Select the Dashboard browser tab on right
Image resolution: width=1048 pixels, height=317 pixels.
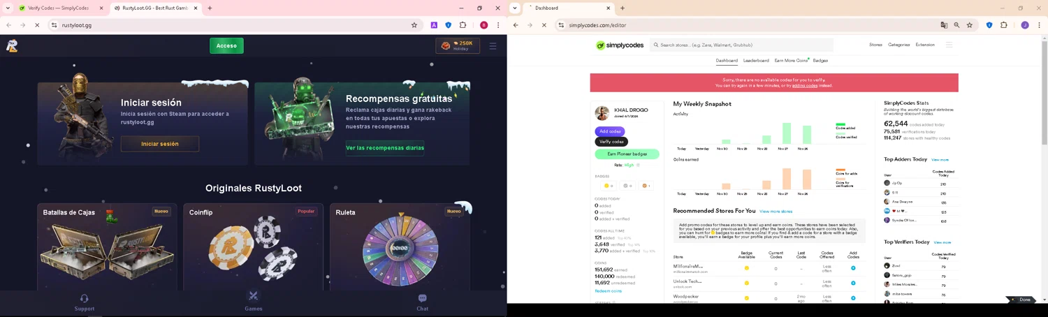click(x=567, y=8)
